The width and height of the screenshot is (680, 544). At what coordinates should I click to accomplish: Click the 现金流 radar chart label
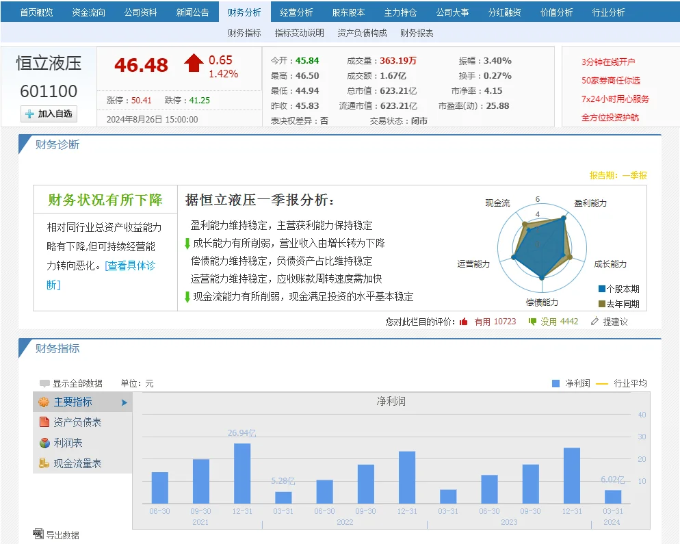[x=497, y=203]
